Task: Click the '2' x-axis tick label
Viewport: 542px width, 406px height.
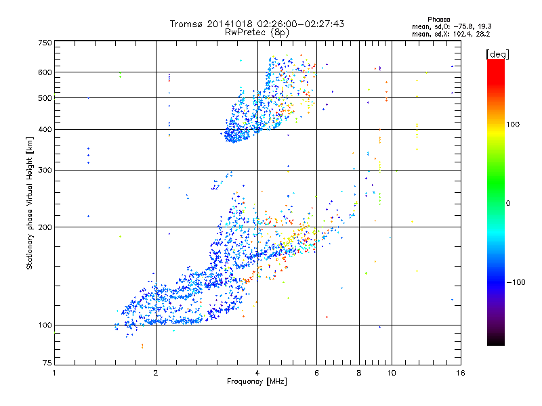Action: tap(156, 373)
